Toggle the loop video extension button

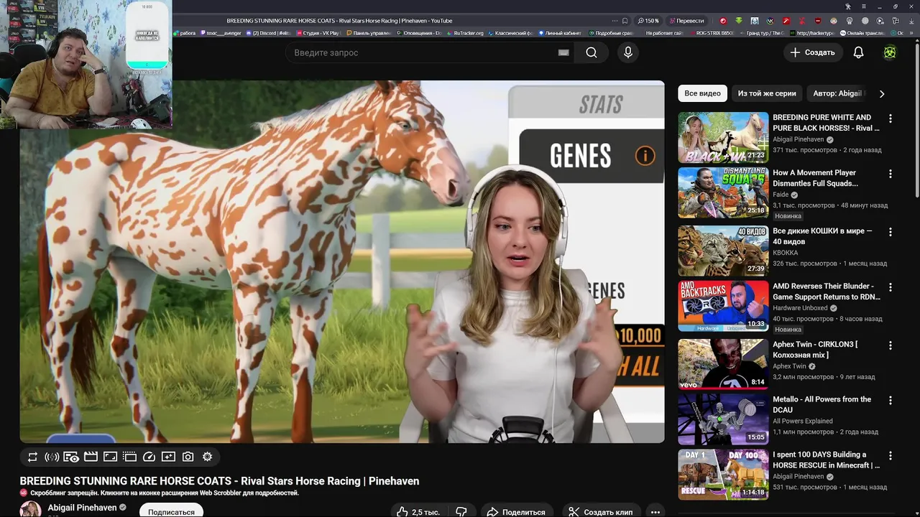click(32, 457)
